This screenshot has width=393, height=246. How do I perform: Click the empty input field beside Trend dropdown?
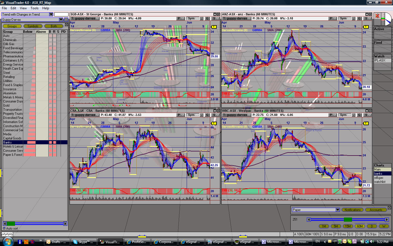click(x=61, y=14)
